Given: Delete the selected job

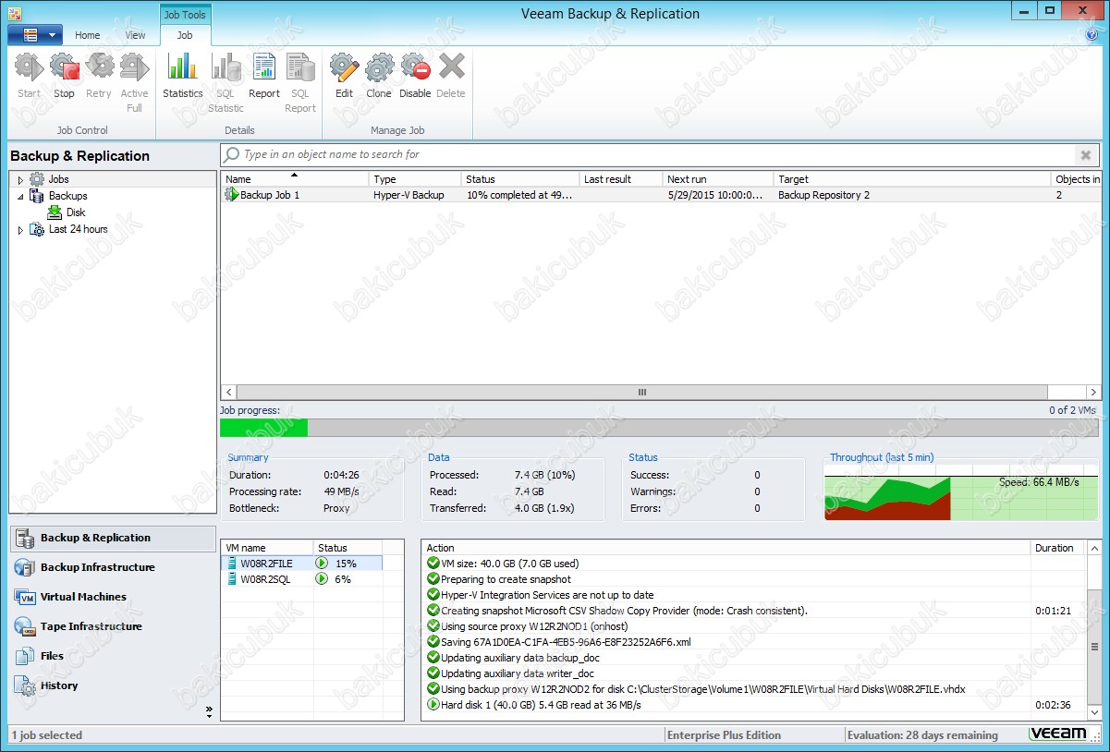Looking at the screenshot, I should (x=451, y=67).
